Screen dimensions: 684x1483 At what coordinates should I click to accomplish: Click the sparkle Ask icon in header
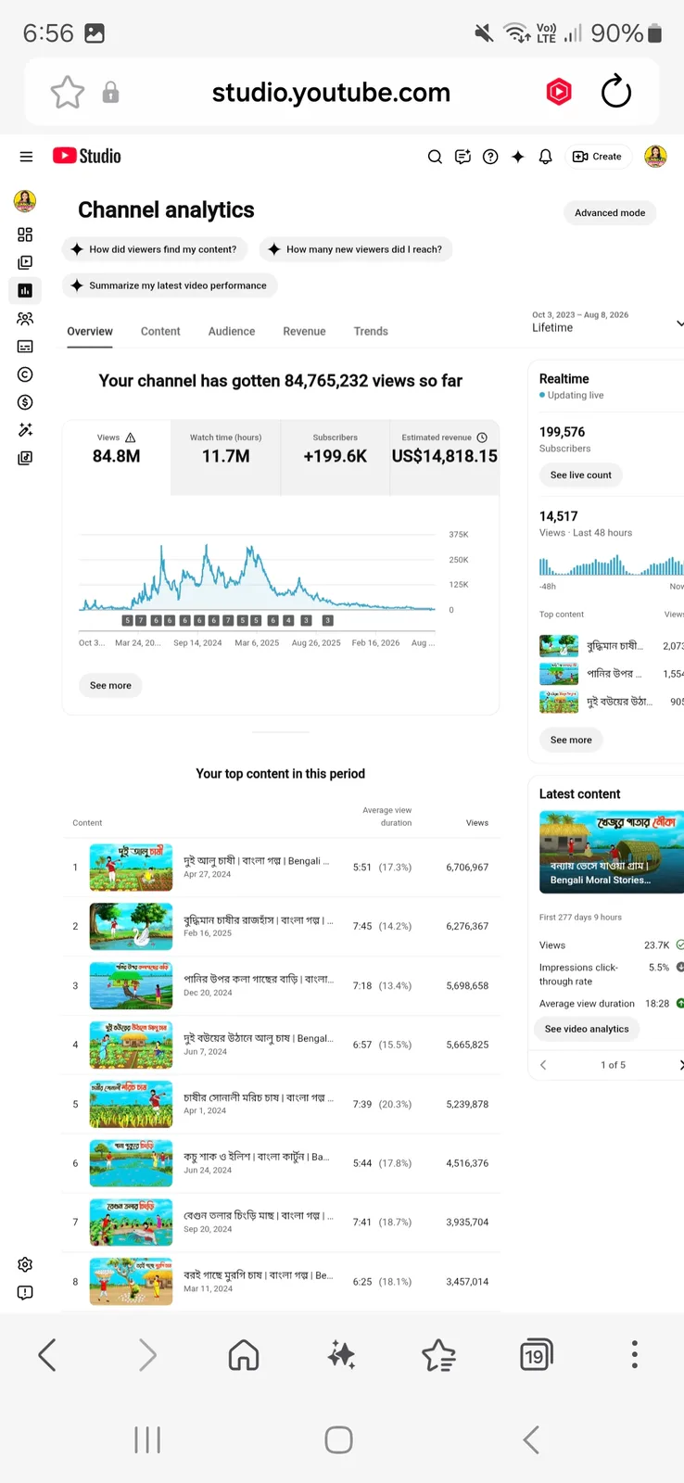(518, 157)
